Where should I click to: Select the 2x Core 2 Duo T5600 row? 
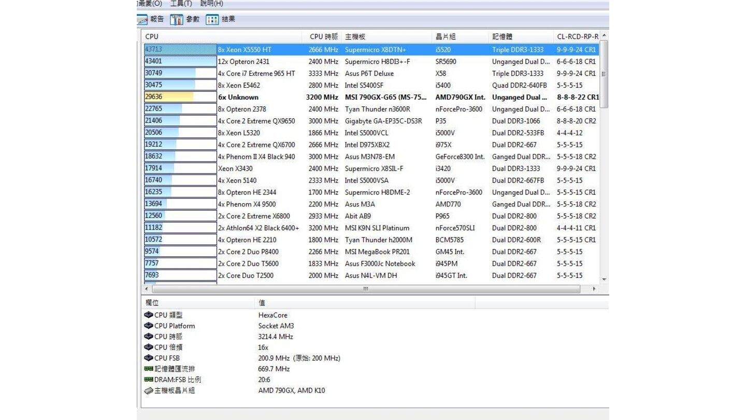click(371, 264)
